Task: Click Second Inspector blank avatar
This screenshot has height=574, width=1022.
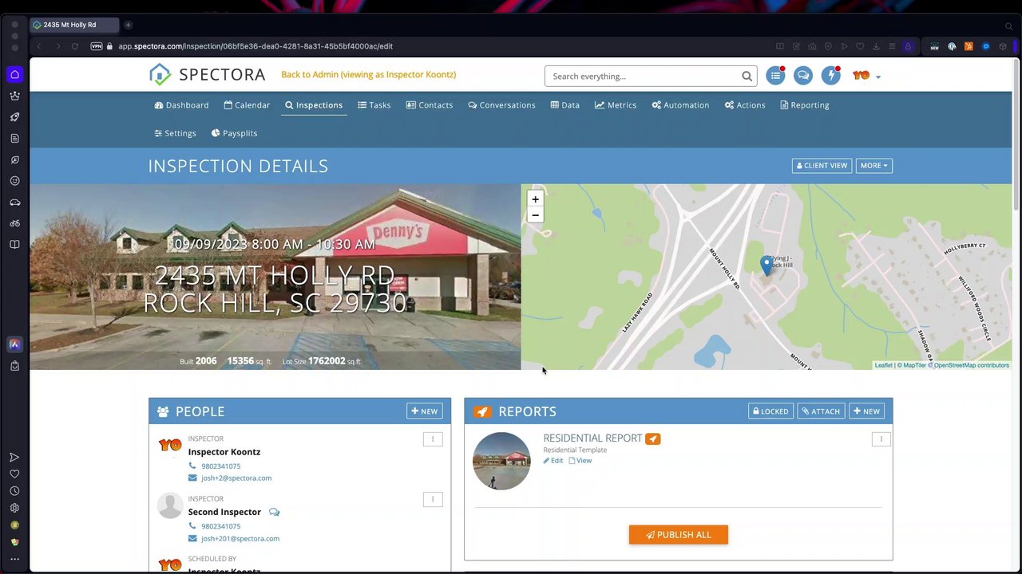Action: tap(169, 505)
